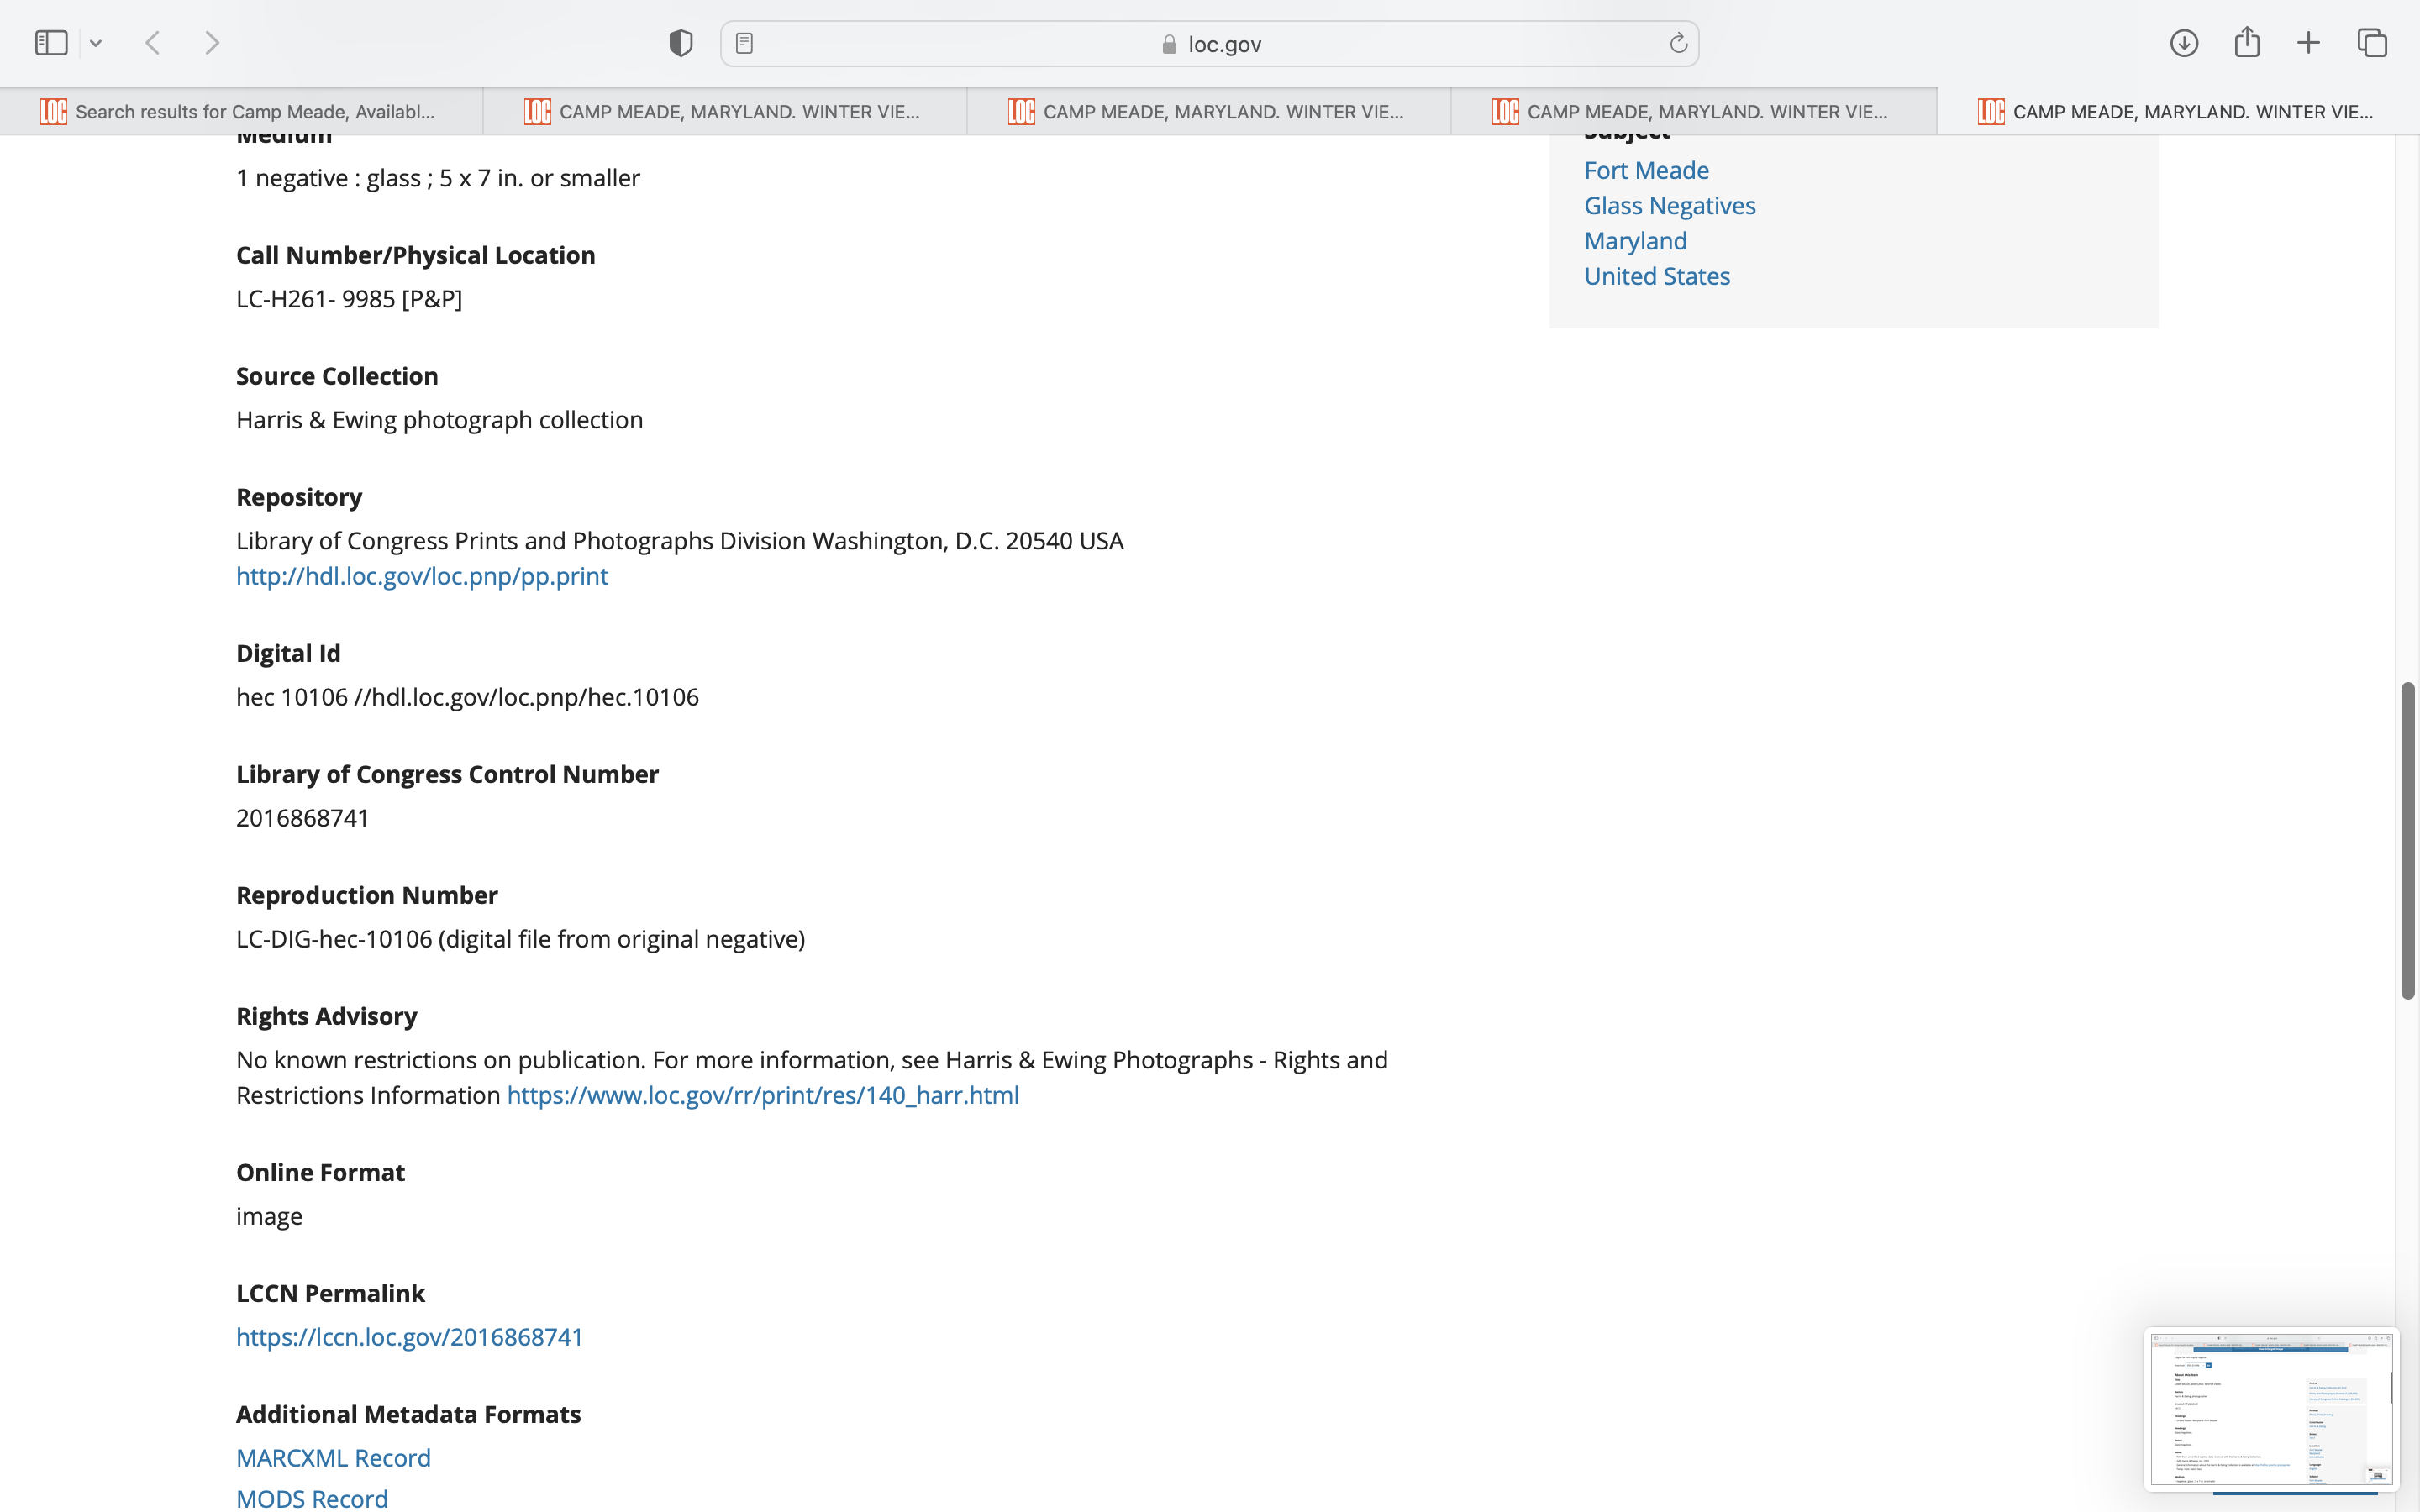The image size is (2420, 1512).
Task: Click the forward navigation arrow
Action: (212, 43)
